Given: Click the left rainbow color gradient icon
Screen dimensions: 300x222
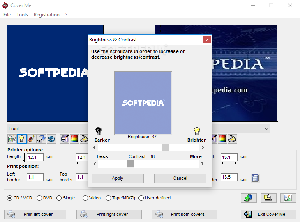Looking at the screenshot, I should coord(74,139).
